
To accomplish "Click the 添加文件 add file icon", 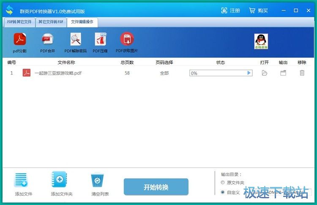I will click(21, 180).
